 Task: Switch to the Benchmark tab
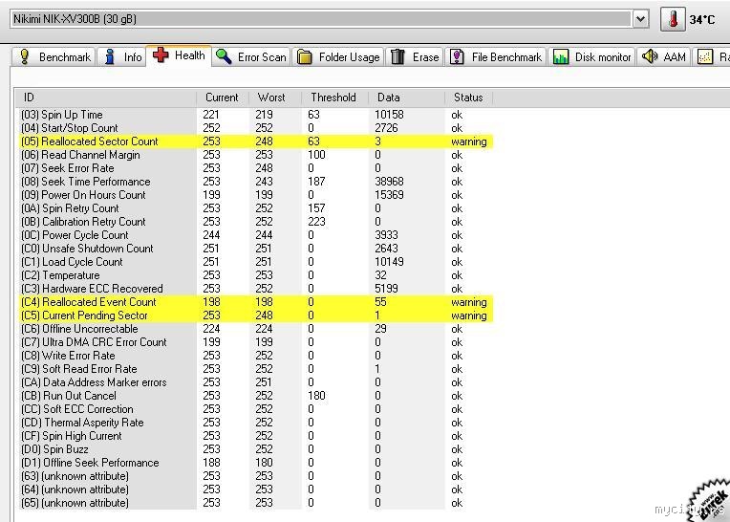click(x=54, y=56)
